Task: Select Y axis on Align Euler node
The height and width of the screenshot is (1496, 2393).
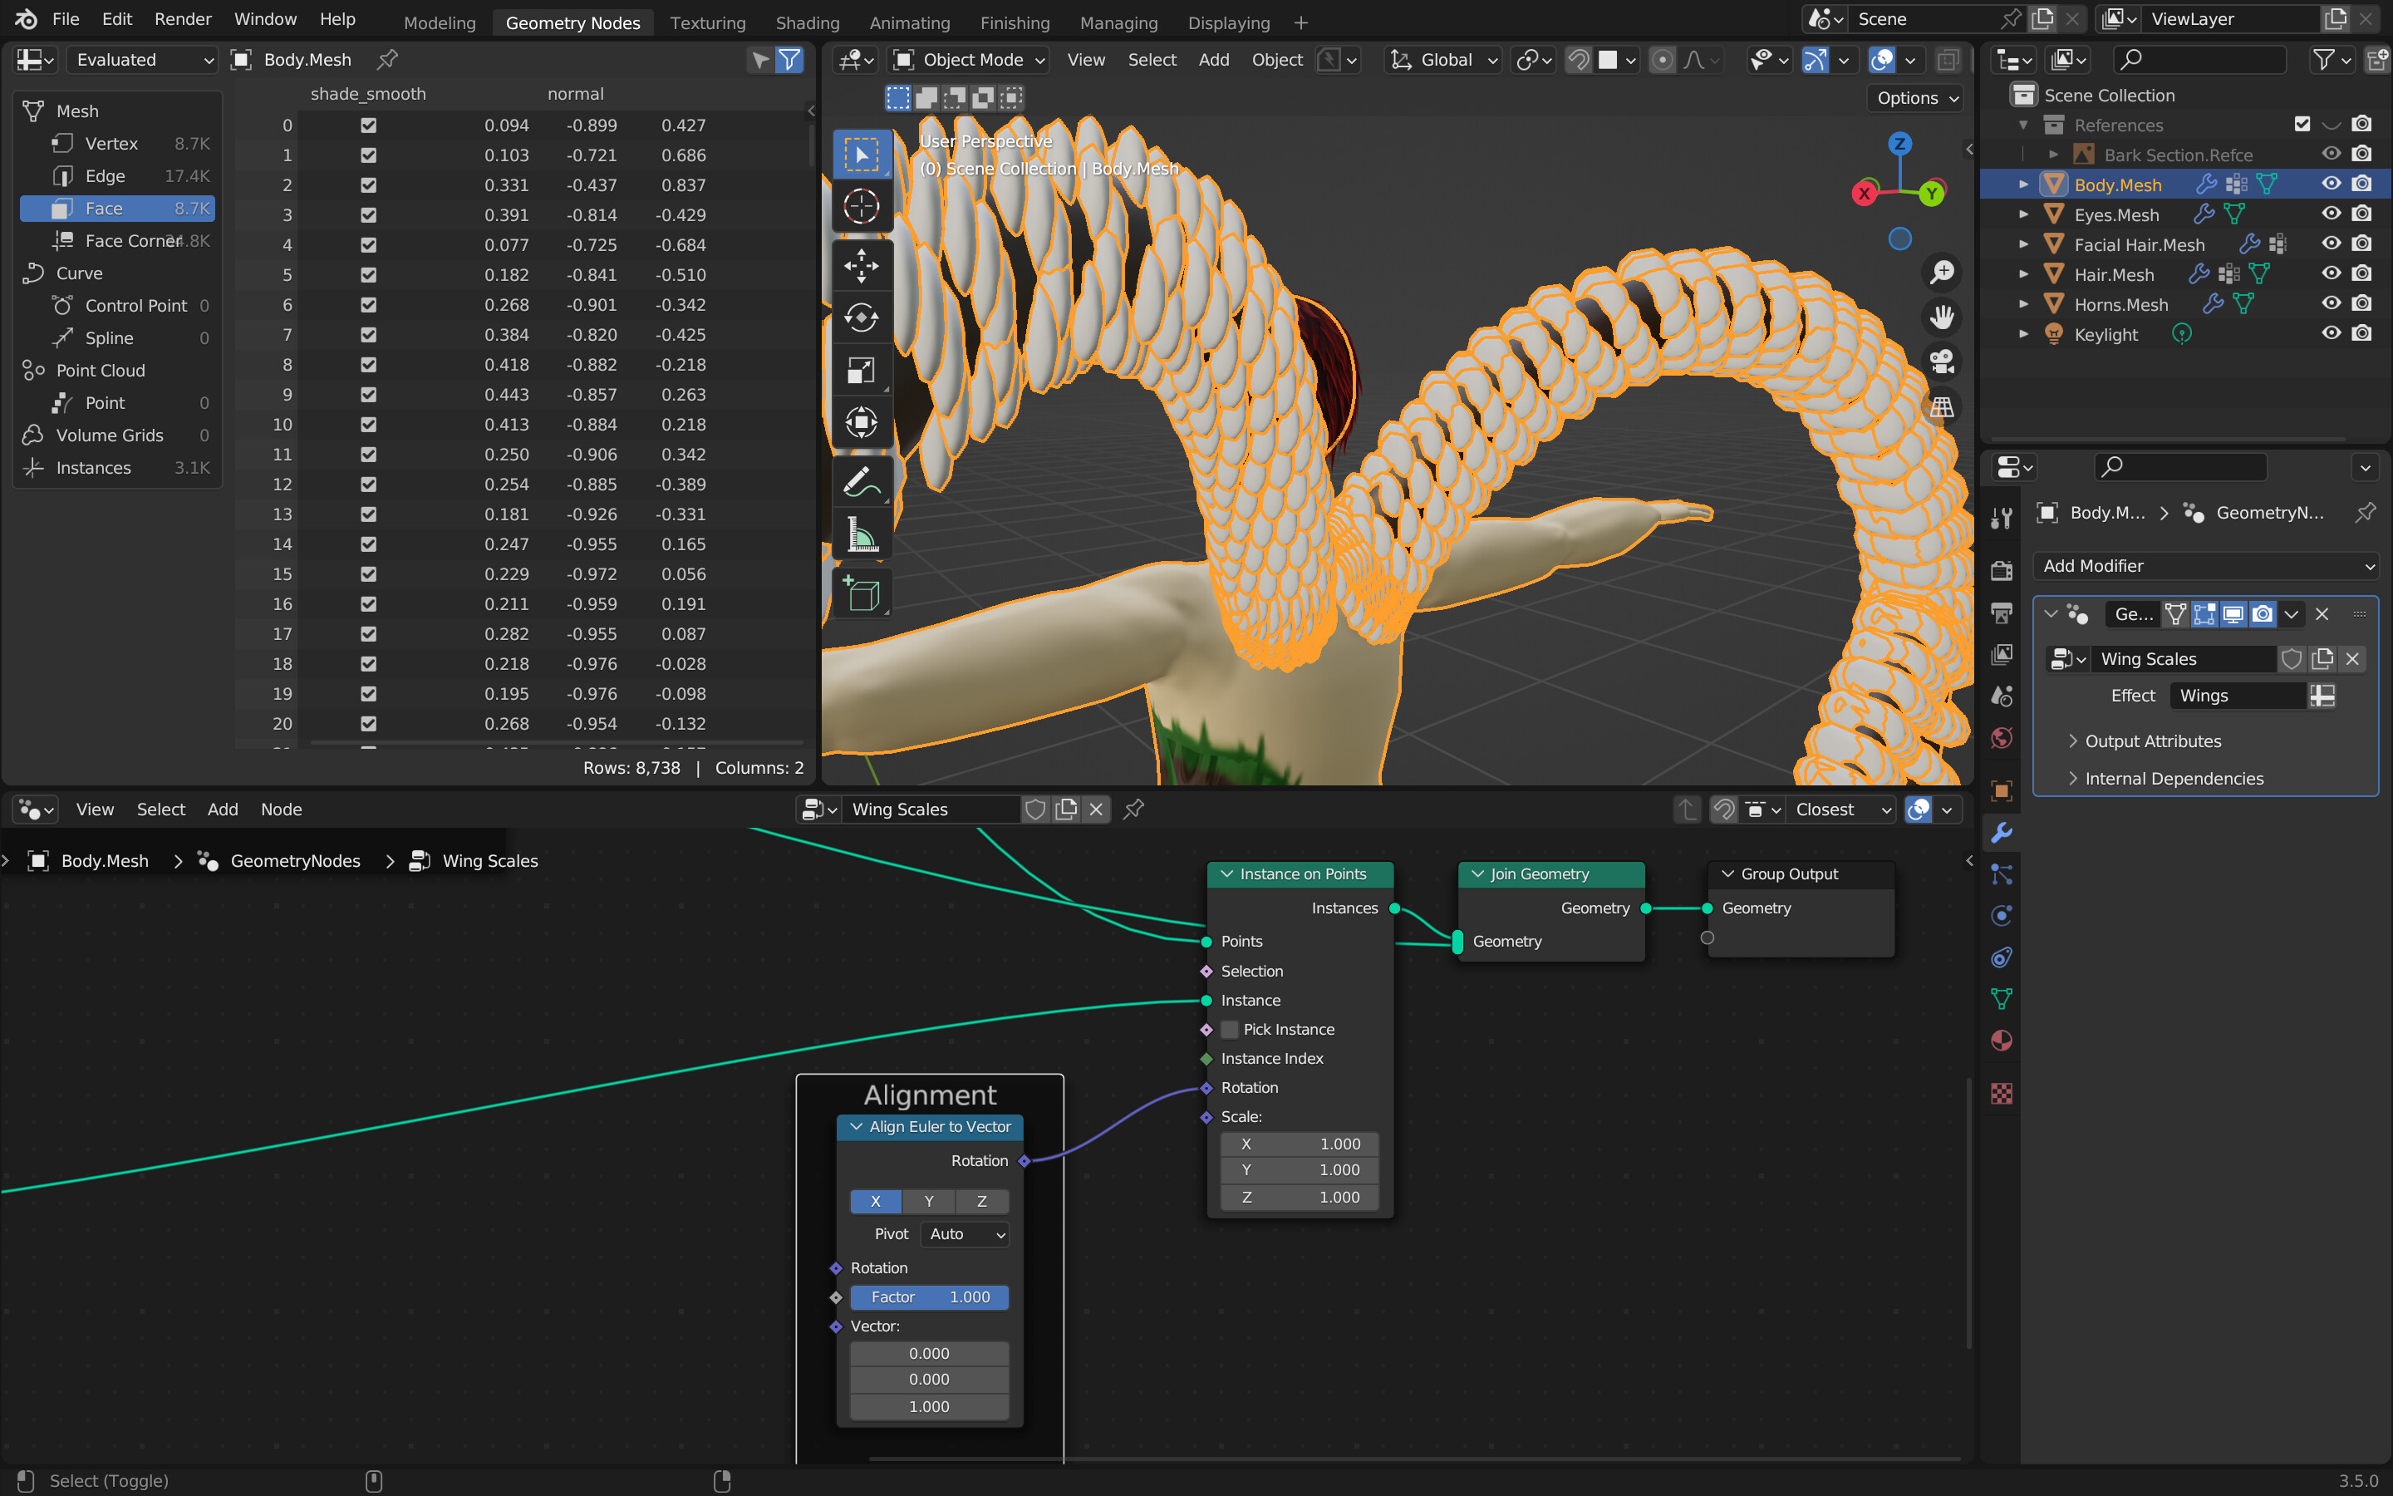Action: [928, 1201]
